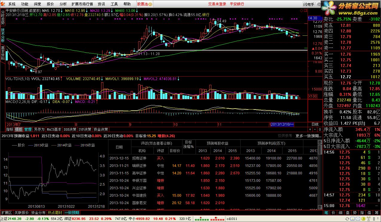381x222 pixels.
Task: Click the 闪电手 quick trade button
Action: (309, 4)
